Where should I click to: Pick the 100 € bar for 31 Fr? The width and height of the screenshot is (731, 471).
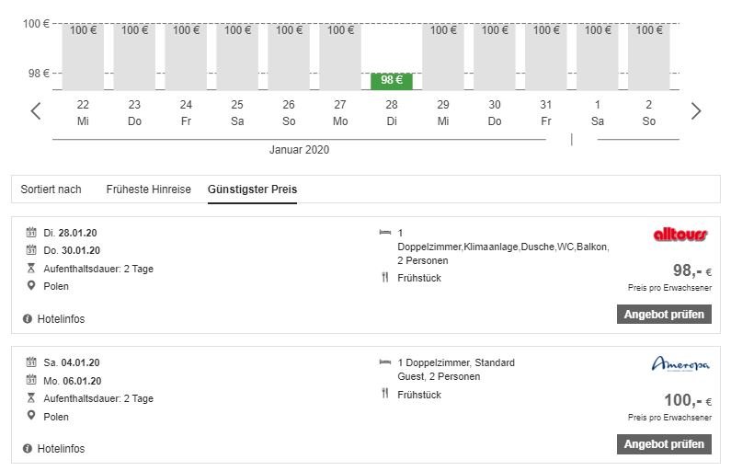point(546,57)
